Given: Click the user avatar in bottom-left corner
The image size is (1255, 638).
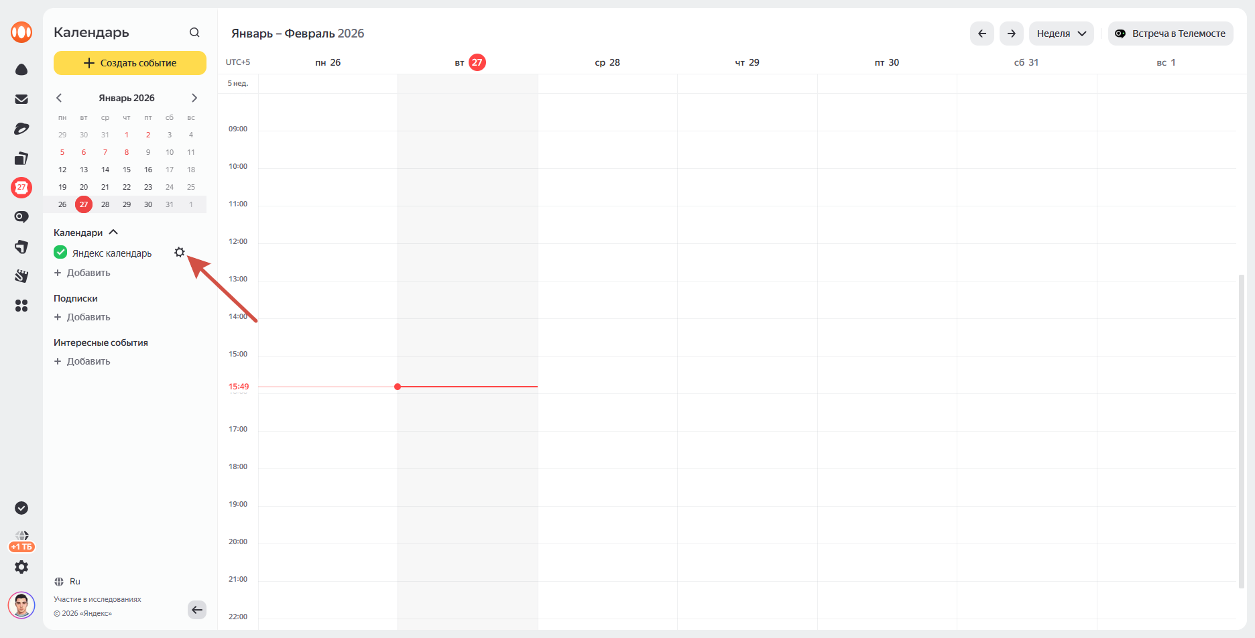Looking at the screenshot, I should 21,605.
